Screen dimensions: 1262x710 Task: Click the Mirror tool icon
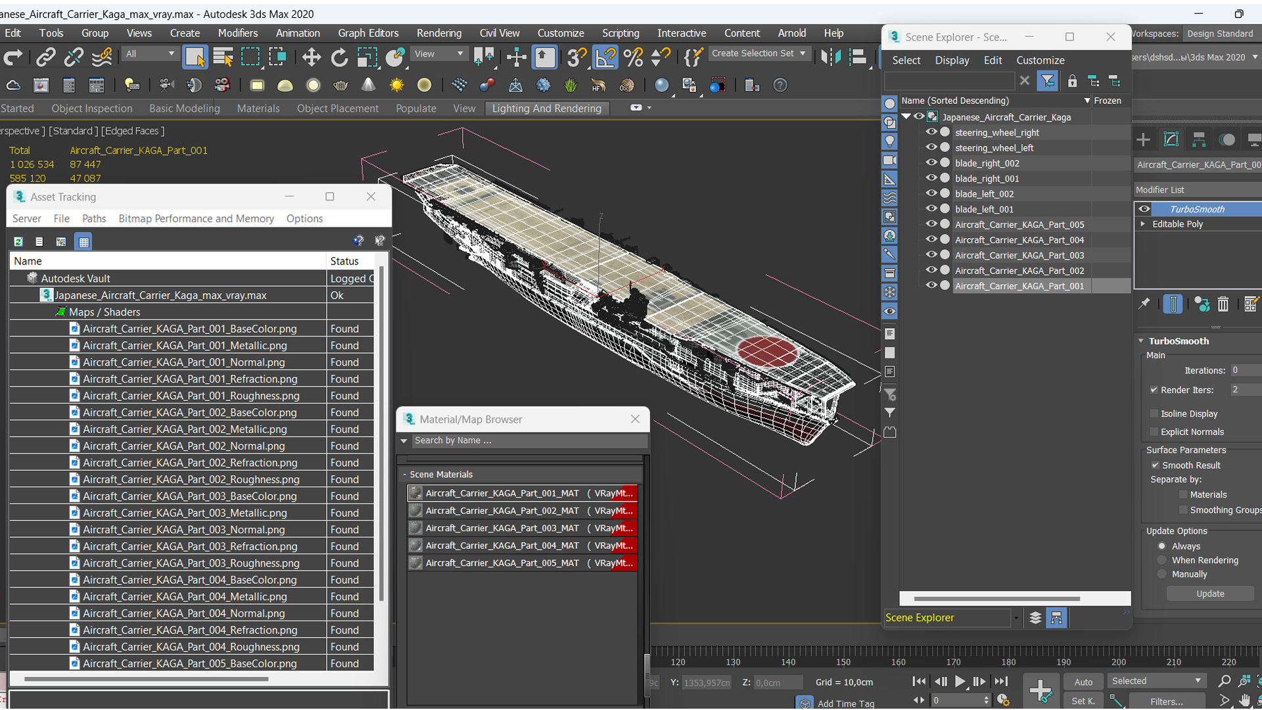(831, 58)
